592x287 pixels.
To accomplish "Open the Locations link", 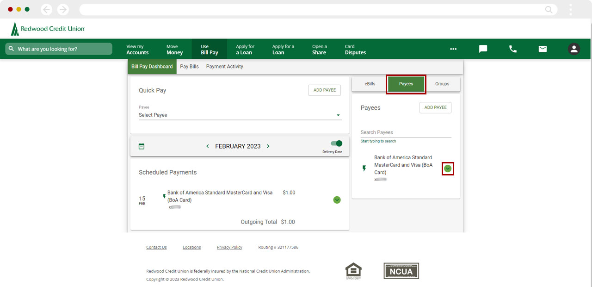I will [x=192, y=247].
